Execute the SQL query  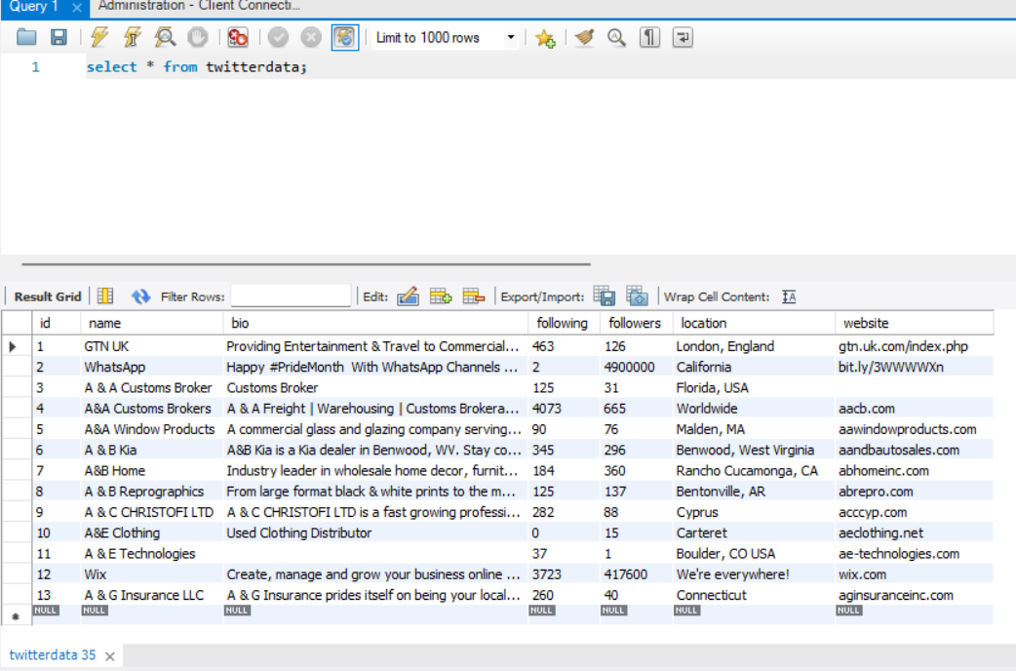(98, 37)
